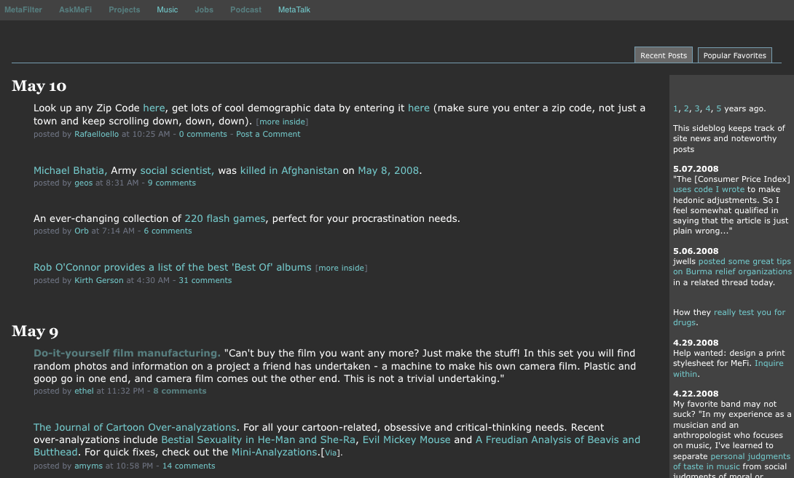
Task: View posts from '2' years ago
Action: (x=686, y=108)
